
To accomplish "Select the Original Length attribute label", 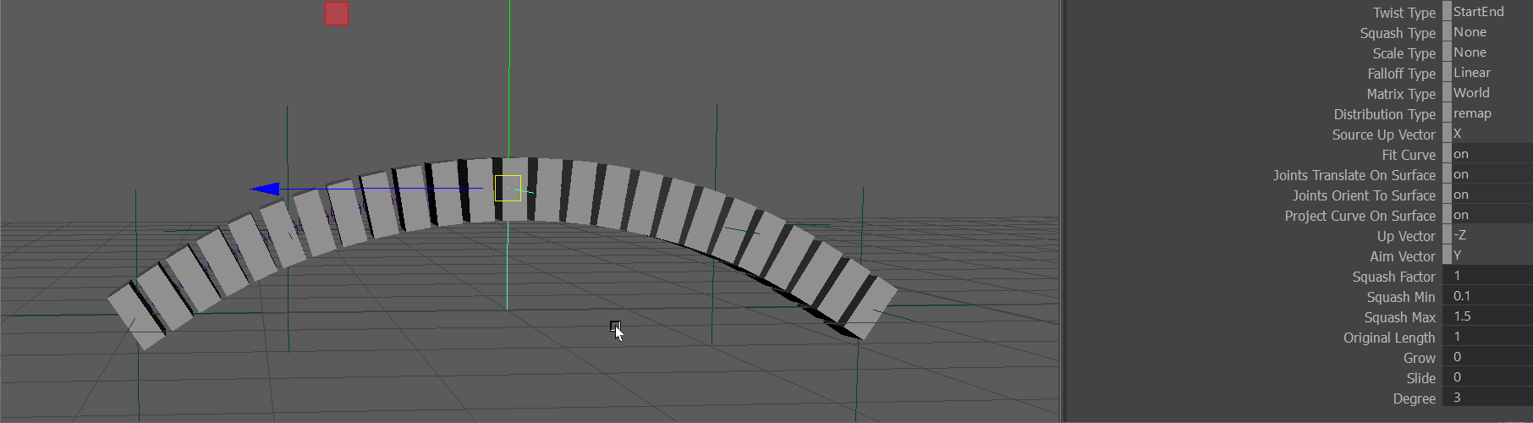I will click(1389, 338).
